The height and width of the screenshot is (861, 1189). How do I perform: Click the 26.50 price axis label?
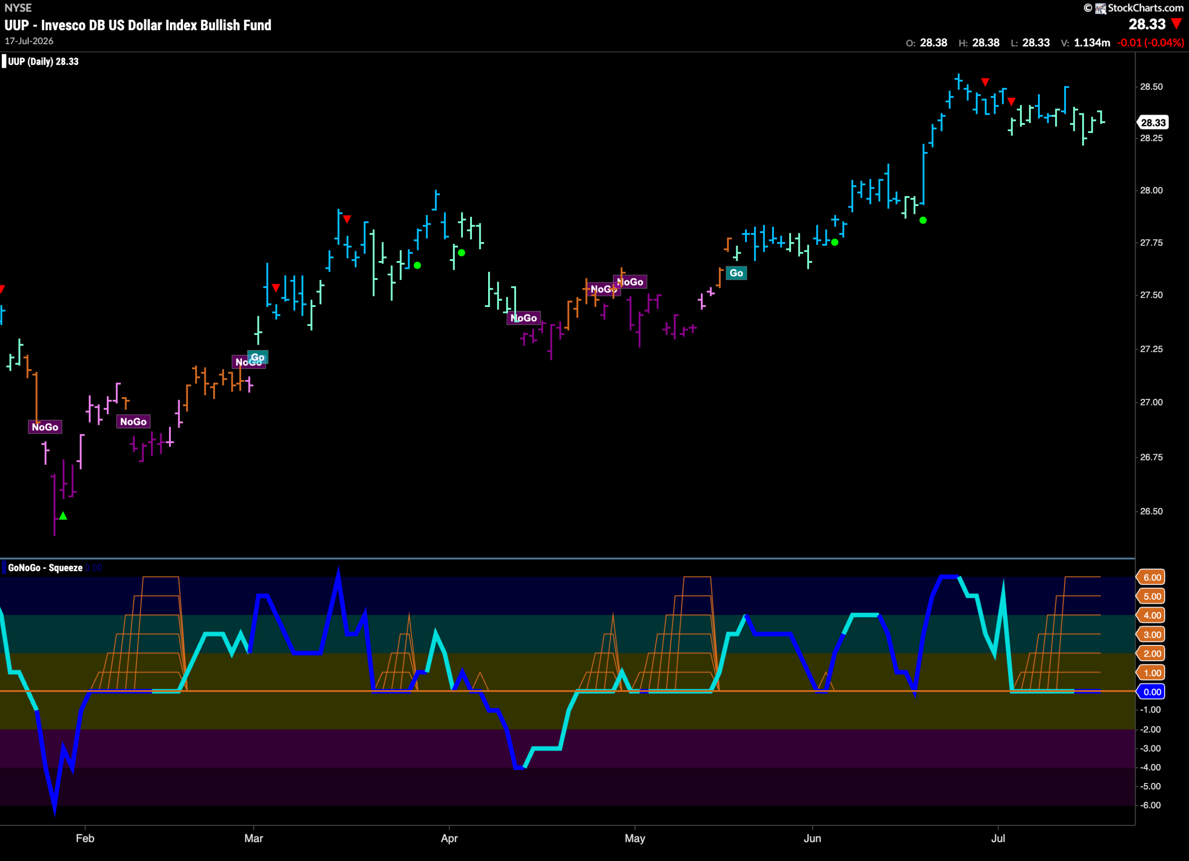[1151, 511]
